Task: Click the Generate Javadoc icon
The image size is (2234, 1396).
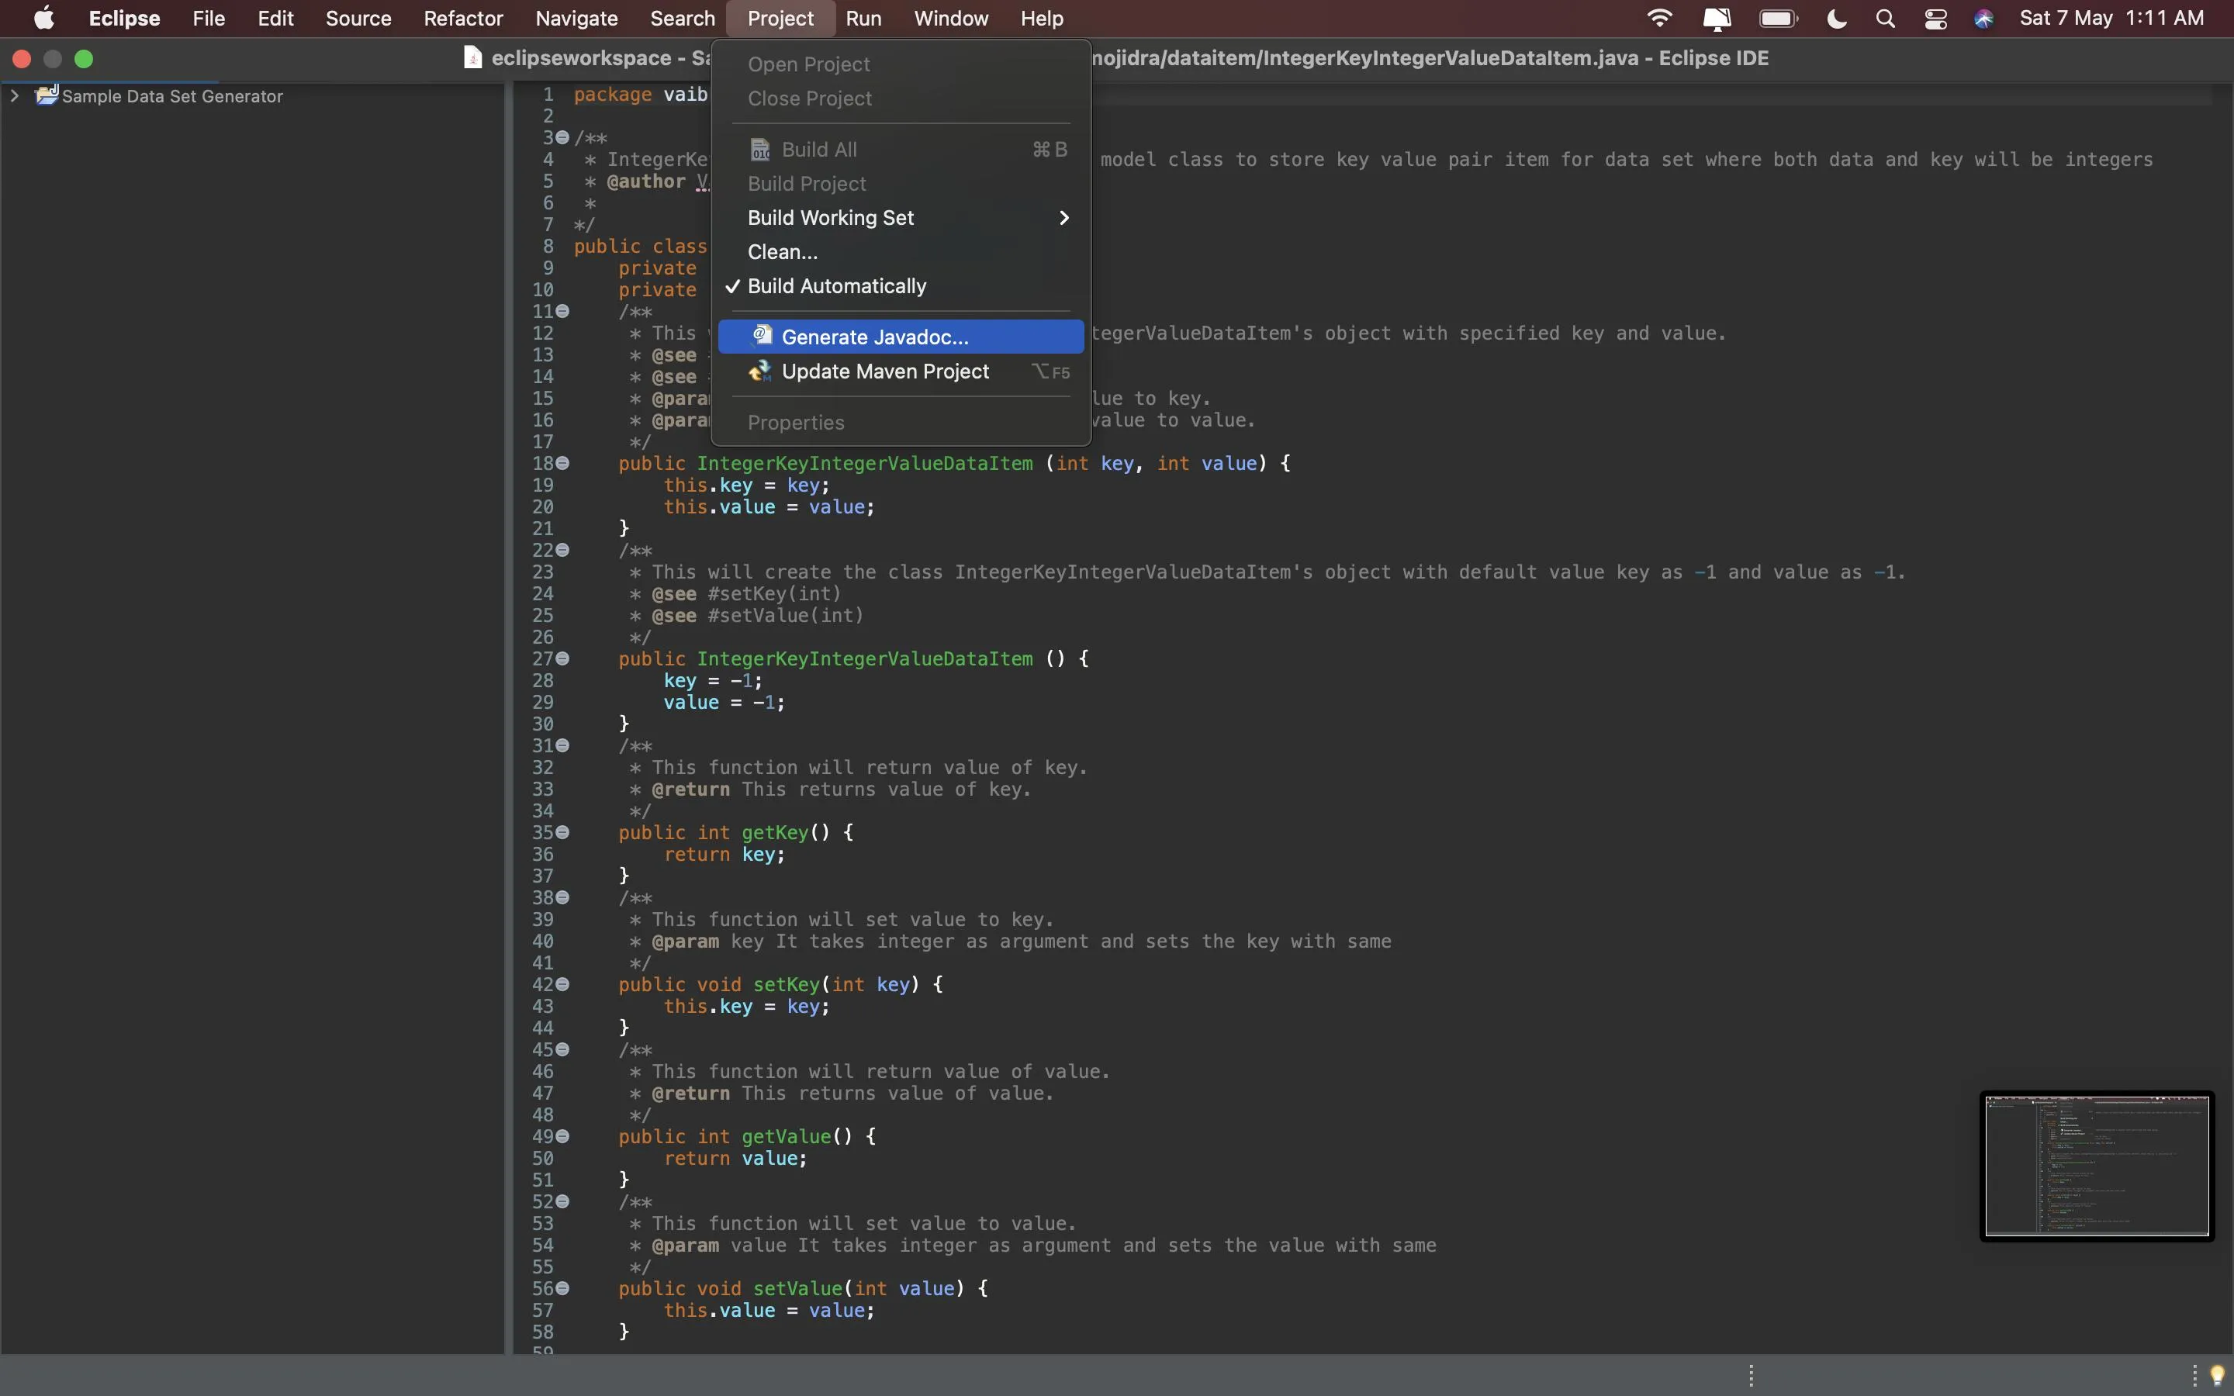Action: (762, 336)
